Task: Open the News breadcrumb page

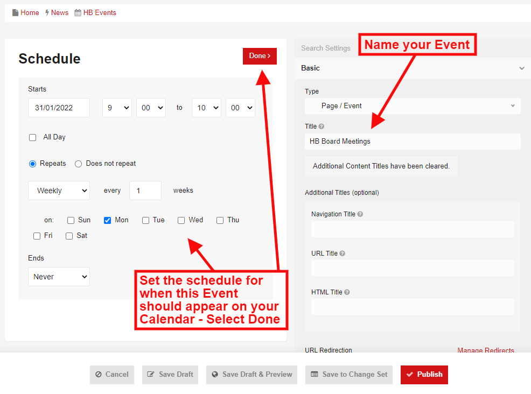Action: pos(60,12)
